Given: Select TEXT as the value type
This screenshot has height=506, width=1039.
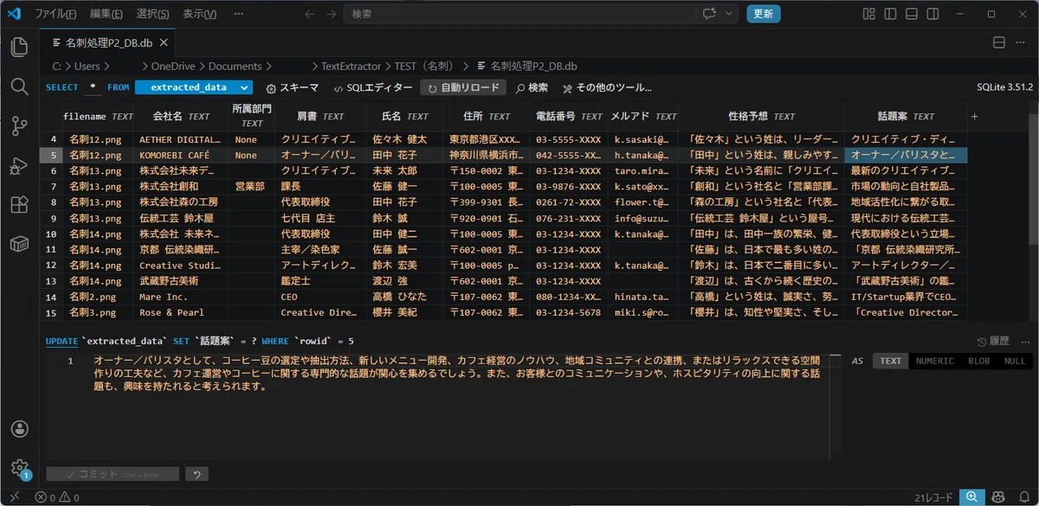Looking at the screenshot, I should pos(890,361).
